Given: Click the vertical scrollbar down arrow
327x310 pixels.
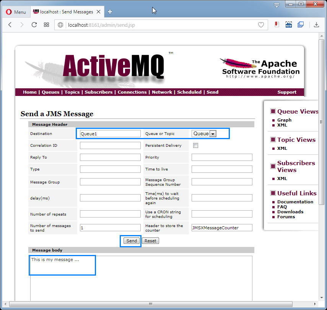Looking at the screenshot, I should point(321,297).
